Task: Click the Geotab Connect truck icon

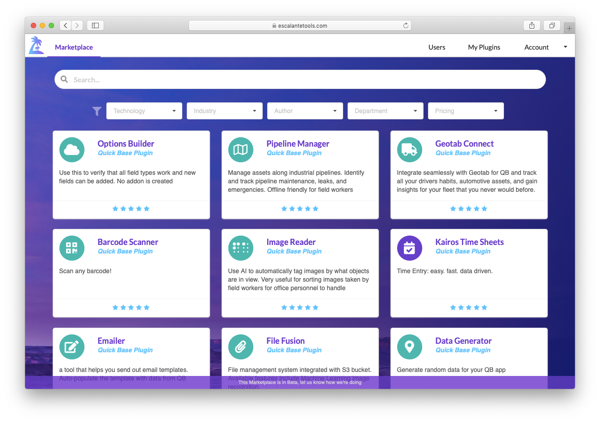Action: (410, 150)
